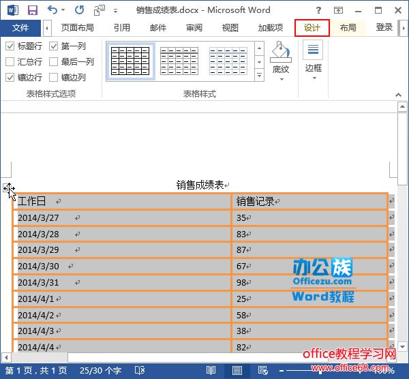Open the 文件 (File) menu
Viewport: 409px width, 379px height.
[x=20, y=28]
